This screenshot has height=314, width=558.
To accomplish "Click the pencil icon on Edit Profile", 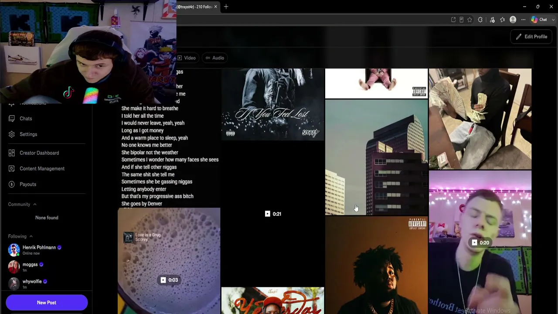I will click(519, 37).
